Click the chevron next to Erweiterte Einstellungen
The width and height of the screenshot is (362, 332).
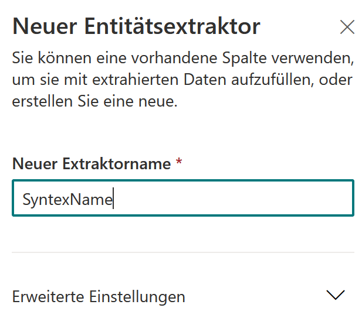tap(336, 295)
